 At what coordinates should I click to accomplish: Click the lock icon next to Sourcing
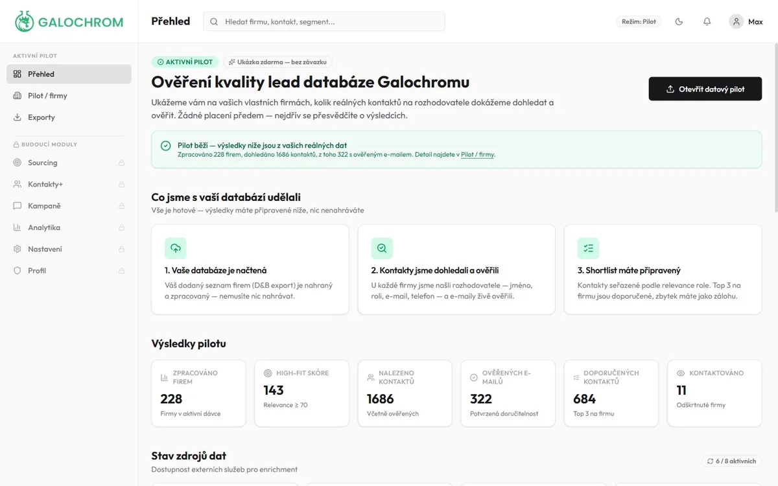pyautogui.click(x=121, y=163)
